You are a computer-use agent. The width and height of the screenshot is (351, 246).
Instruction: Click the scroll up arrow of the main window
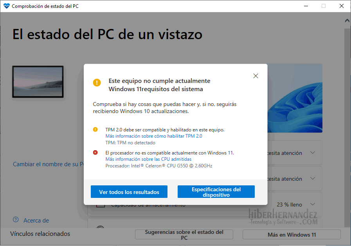(347, 21)
